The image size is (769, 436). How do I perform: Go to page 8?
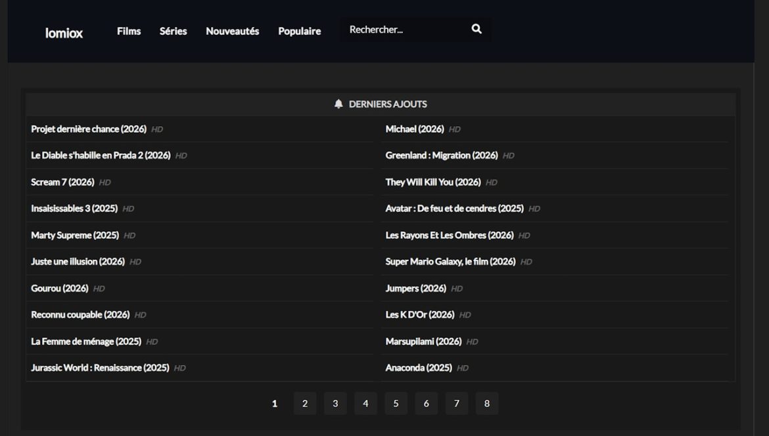tap(487, 403)
